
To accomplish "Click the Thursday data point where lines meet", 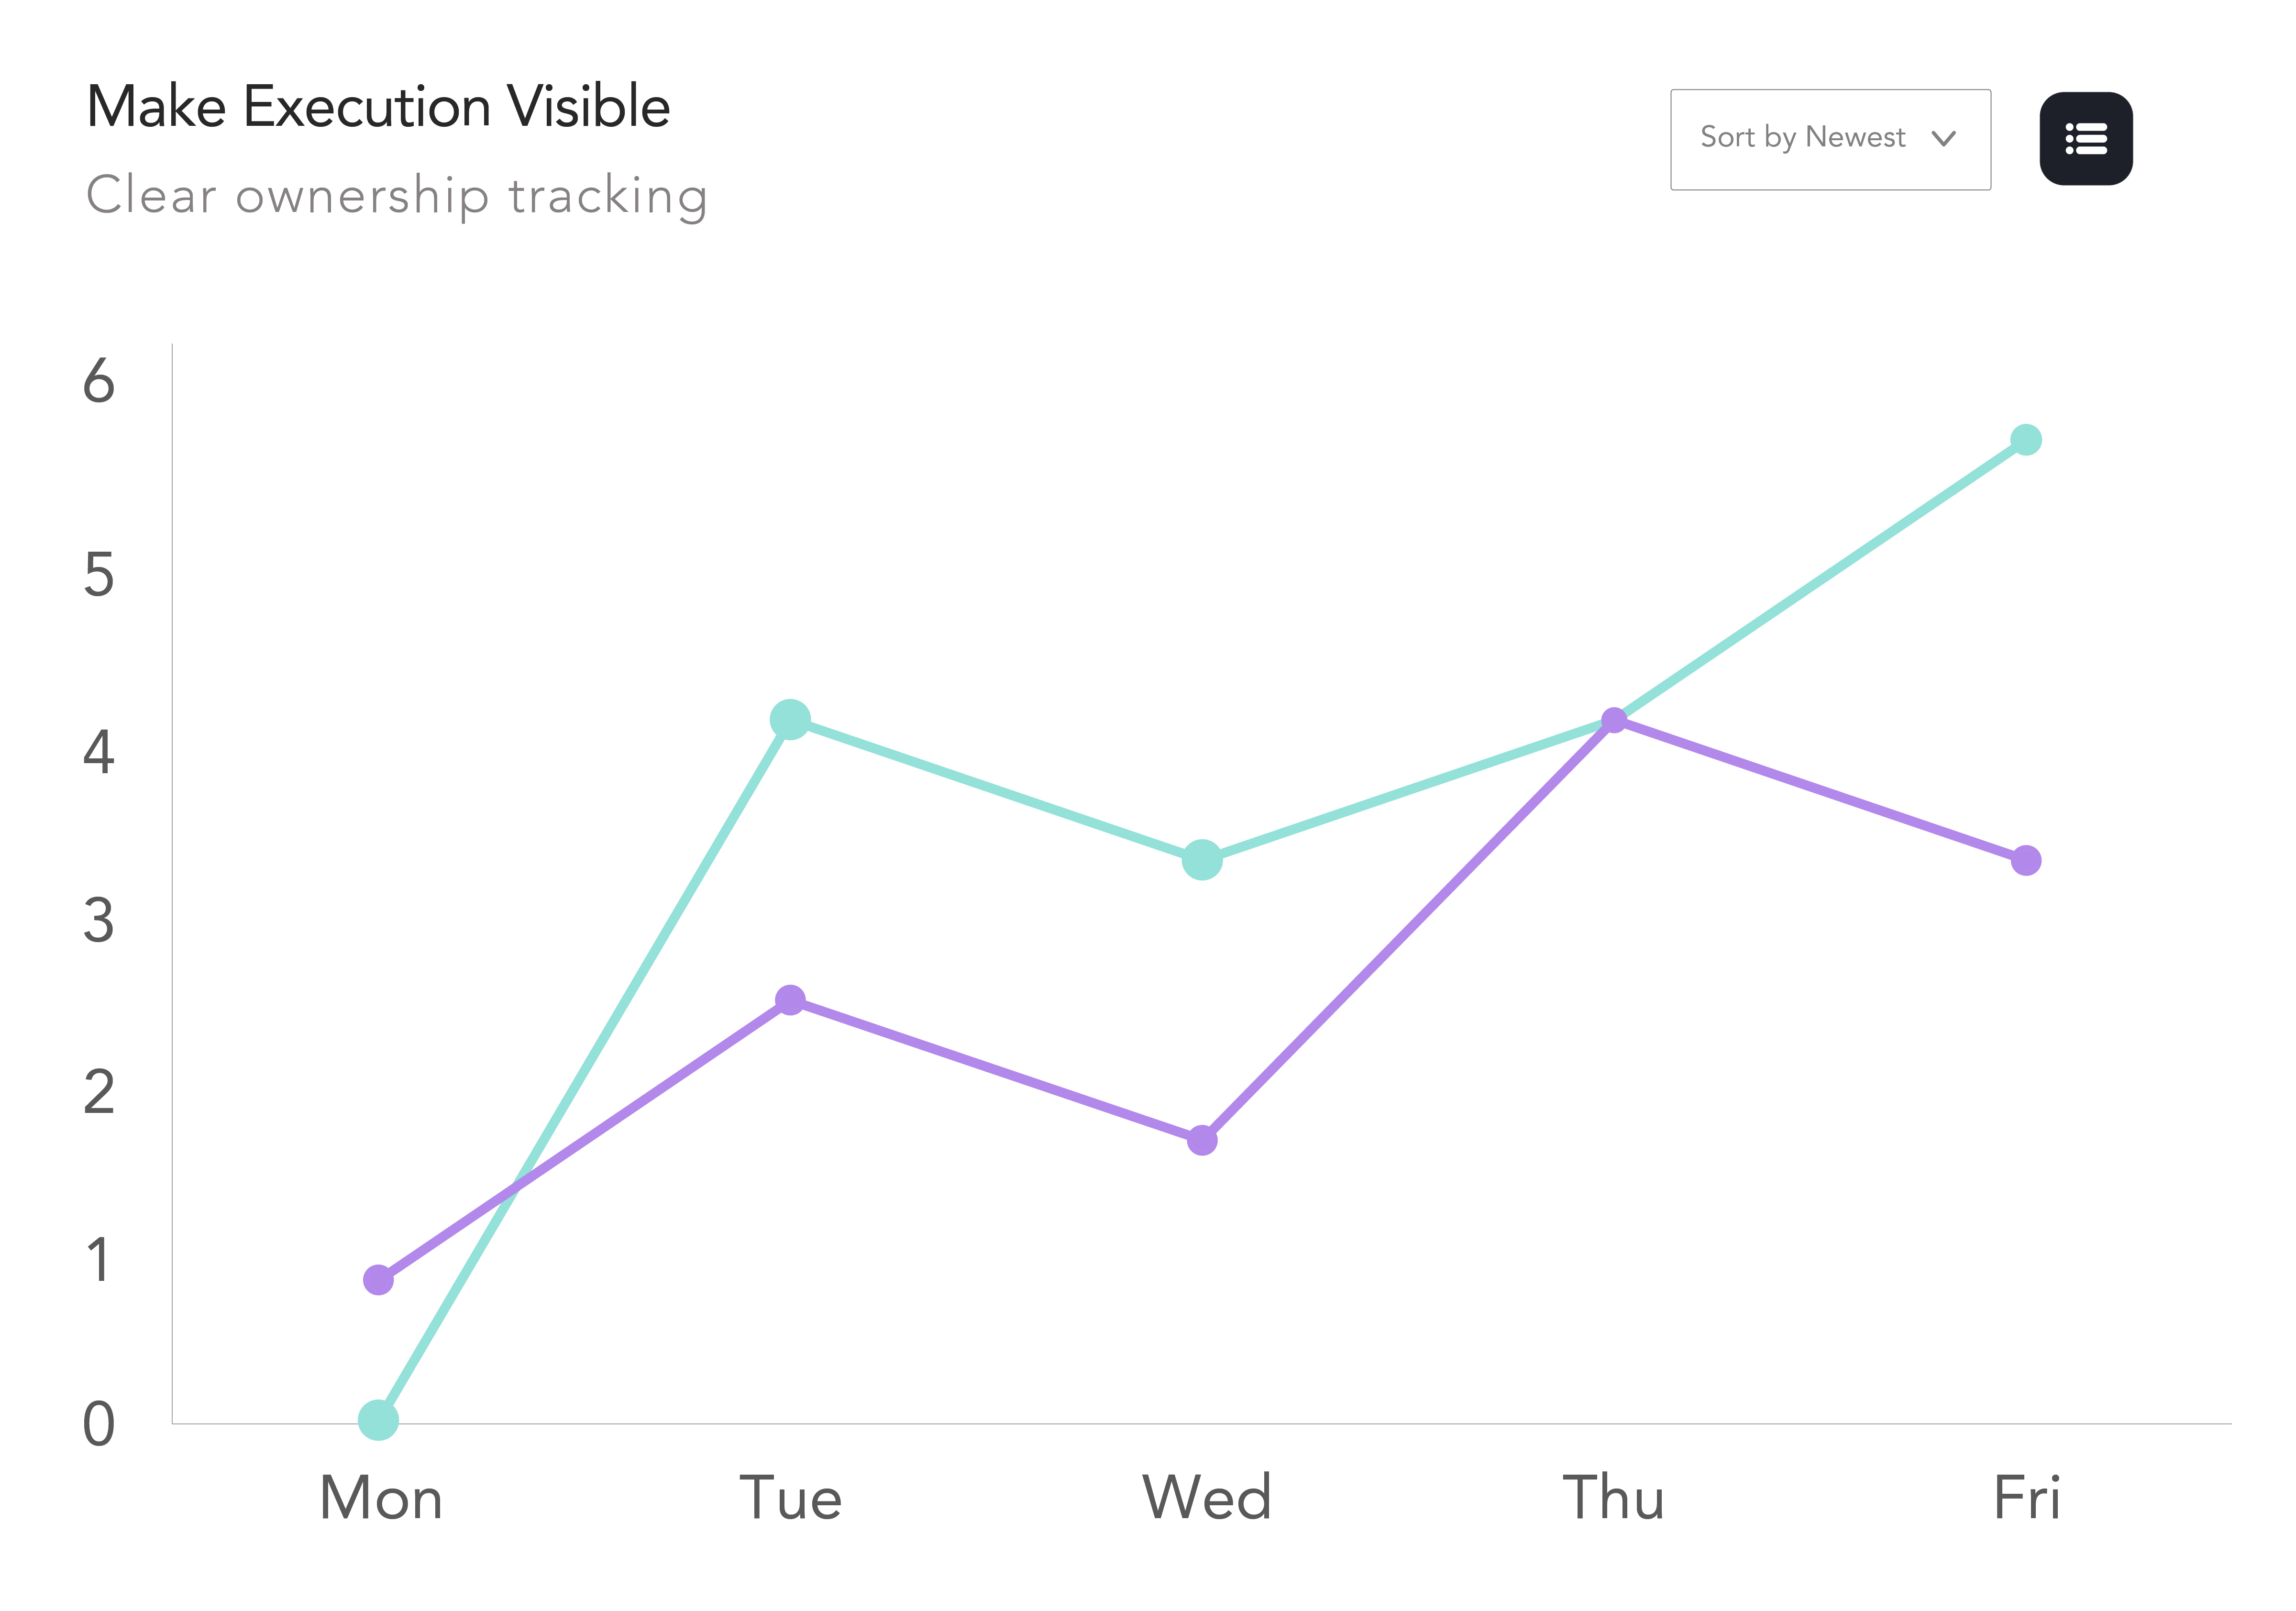I will pyautogui.click(x=1614, y=720).
